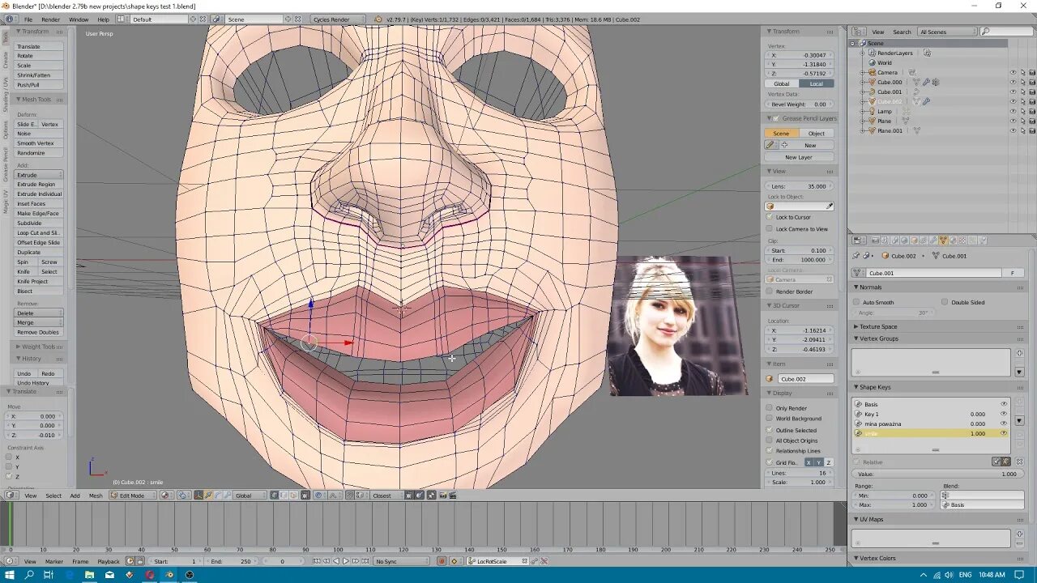Click Remove Doubles in Mesh Tools
This screenshot has width=1037, height=583.
(38, 332)
